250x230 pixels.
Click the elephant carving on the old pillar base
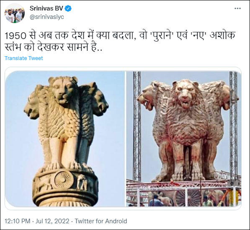(82, 182)
